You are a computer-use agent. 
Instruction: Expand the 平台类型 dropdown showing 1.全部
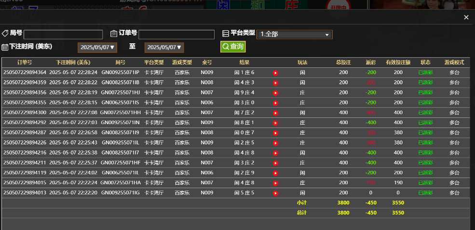(x=295, y=35)
